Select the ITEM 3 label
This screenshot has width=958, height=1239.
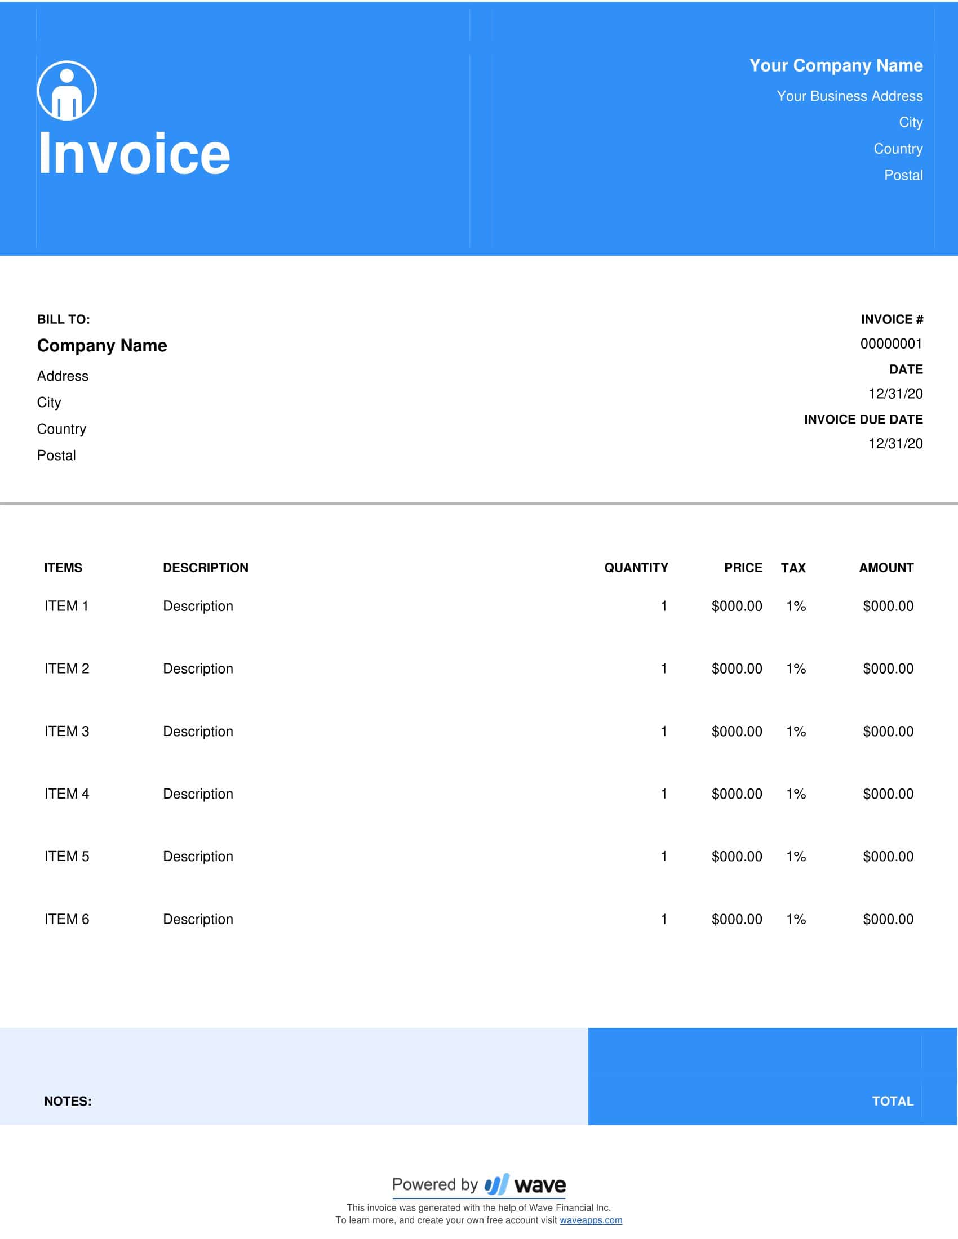pos(66,731)
